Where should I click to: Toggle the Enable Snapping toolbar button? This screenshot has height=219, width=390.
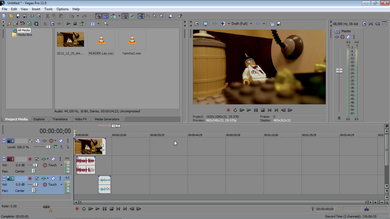click(x=98, y=16)
